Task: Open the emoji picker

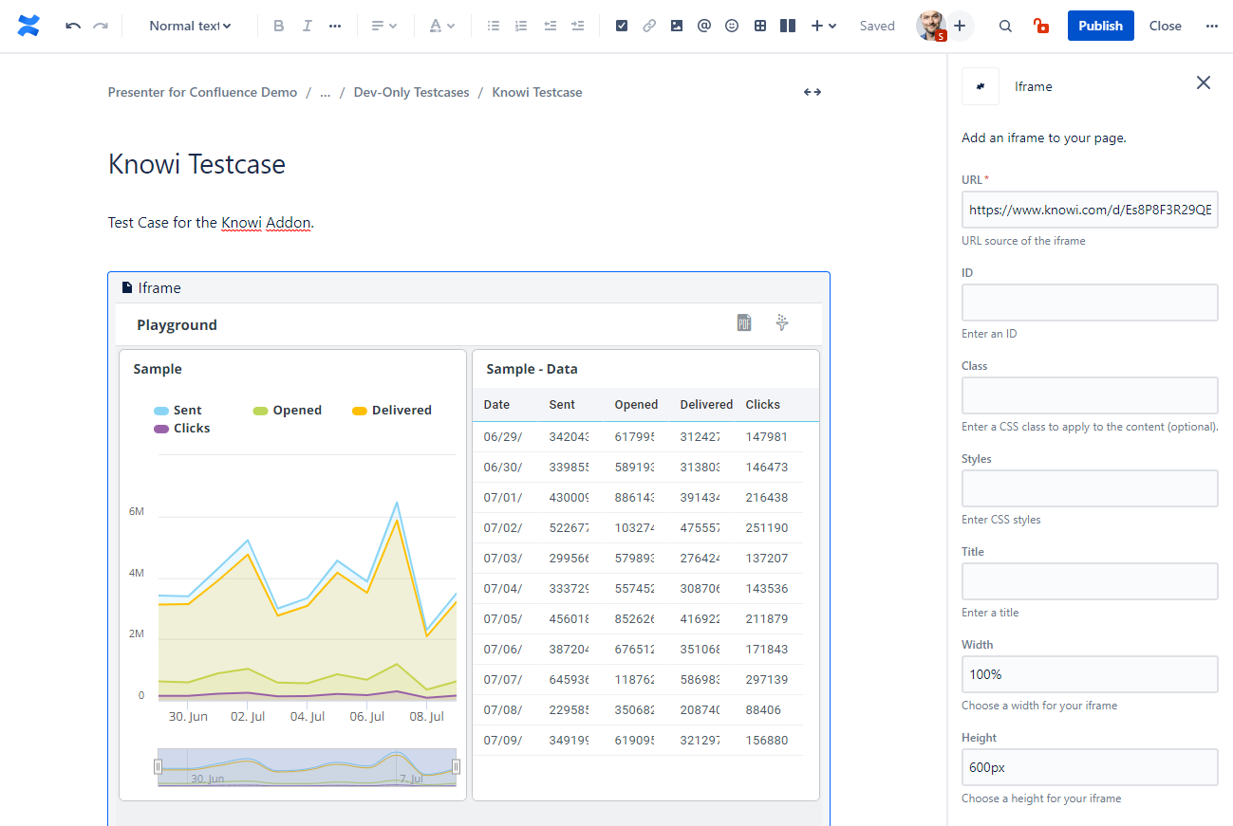Action: (x=732, y=26)
